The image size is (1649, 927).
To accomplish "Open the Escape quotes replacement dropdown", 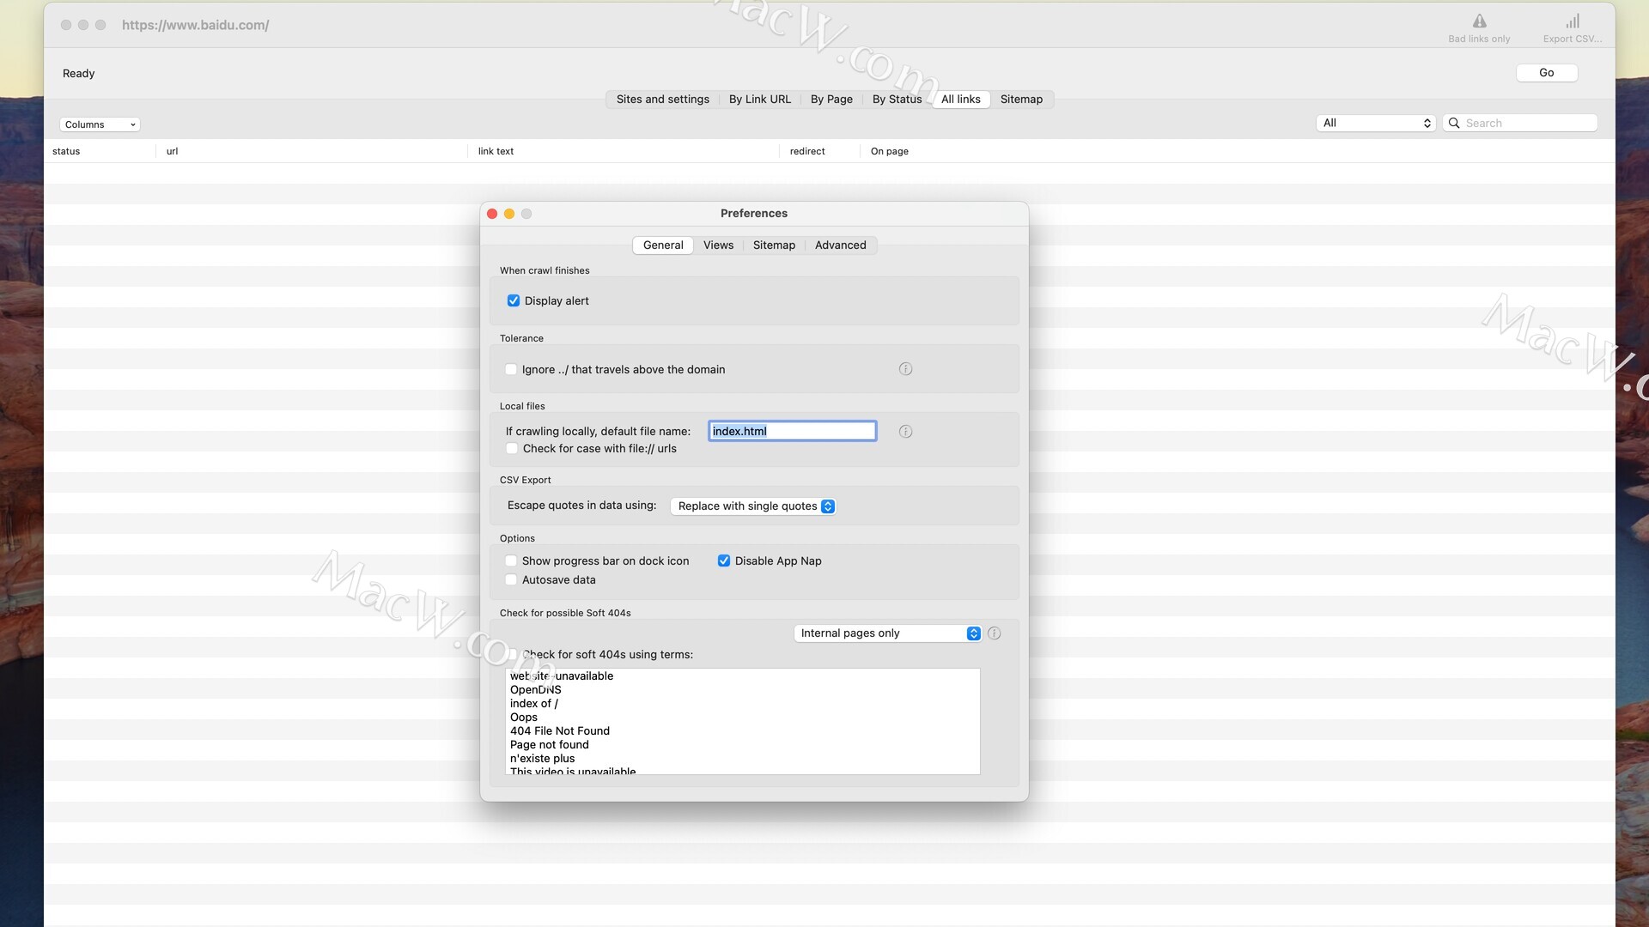I will tap(752, 506).
